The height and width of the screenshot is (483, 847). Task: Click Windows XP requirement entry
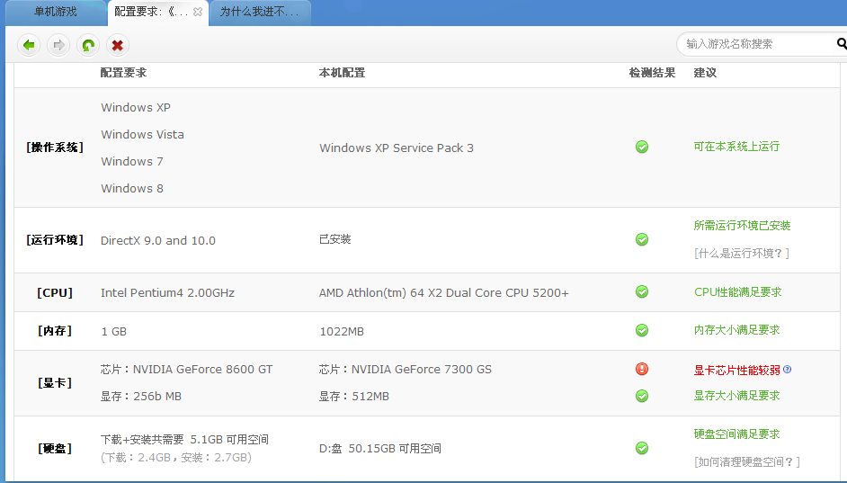[x=136, y=108]
